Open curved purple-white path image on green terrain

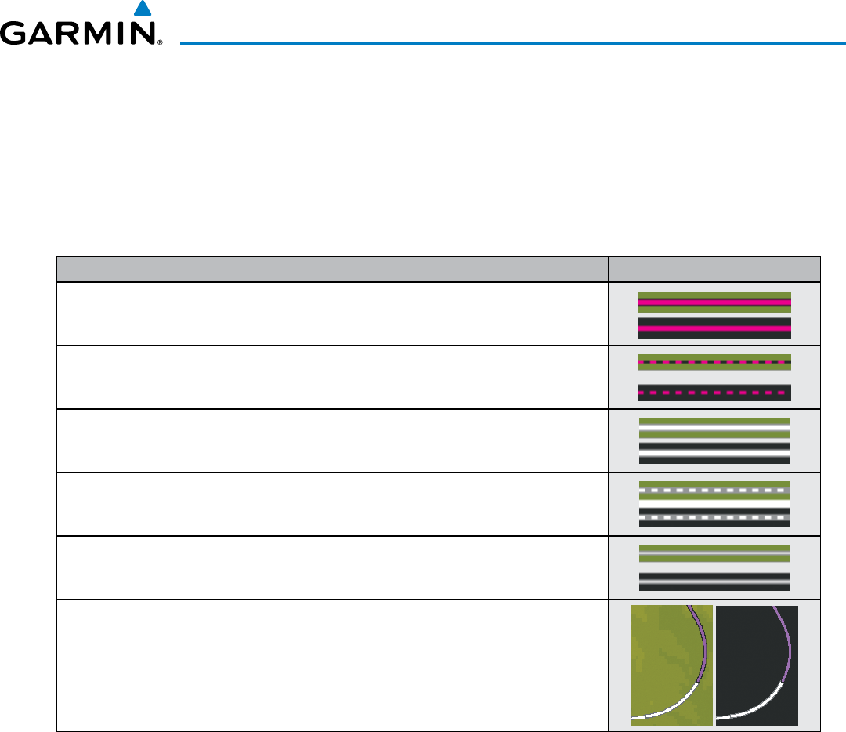coord(671,665)
